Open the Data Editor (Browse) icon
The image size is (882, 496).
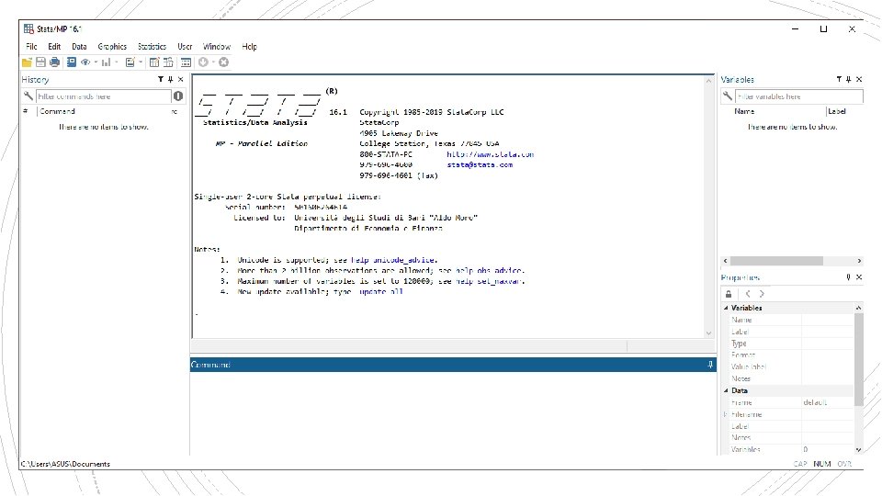[x=168, y=62]
